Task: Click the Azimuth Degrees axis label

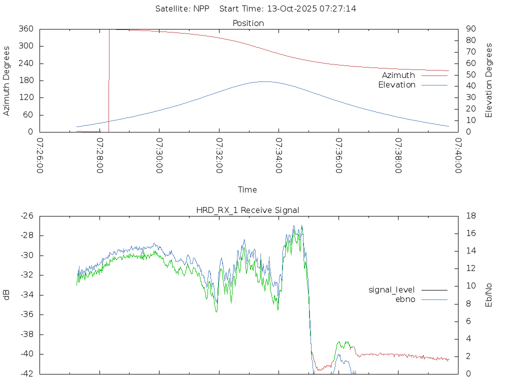Action: pos(6,80)
